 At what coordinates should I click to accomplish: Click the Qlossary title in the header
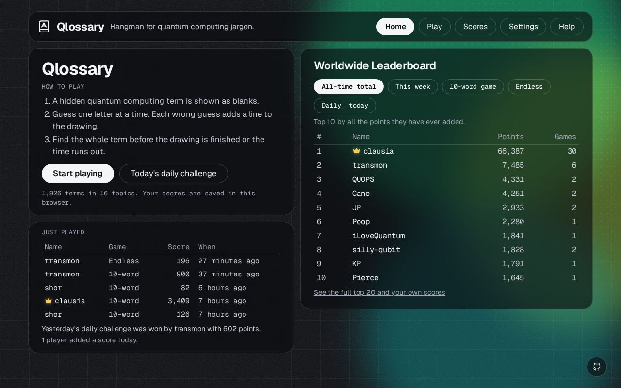click(81, 27)
